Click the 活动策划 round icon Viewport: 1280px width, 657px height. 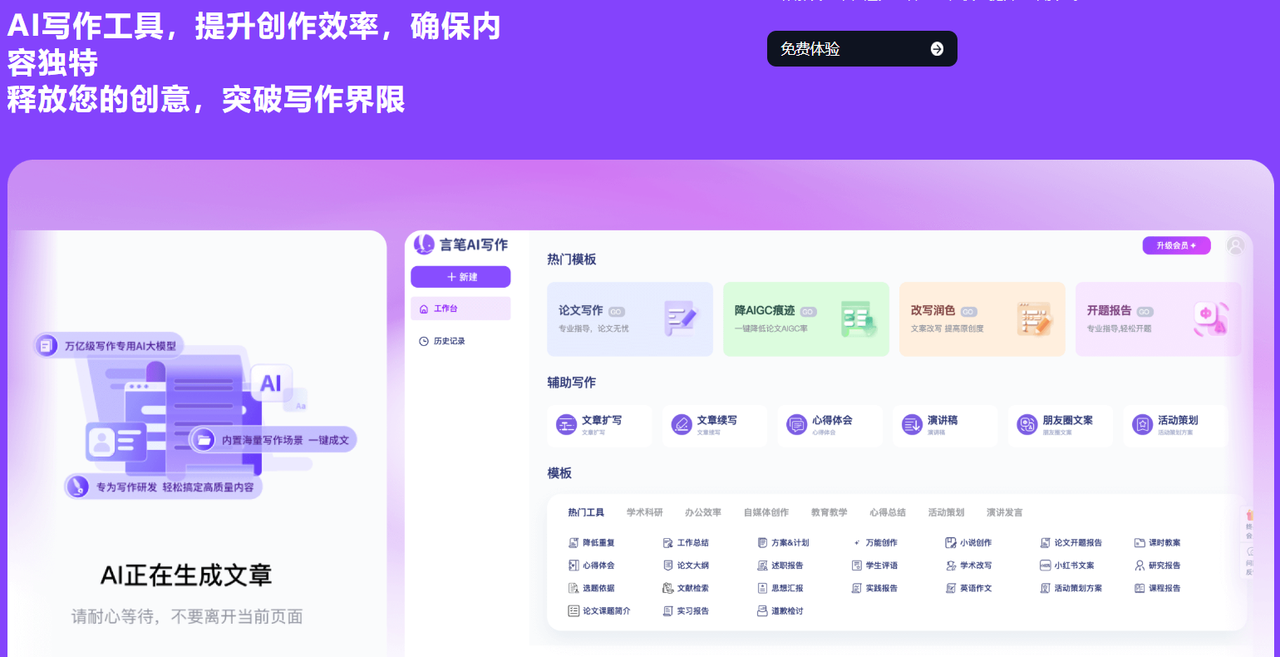tap(1143, 425)
